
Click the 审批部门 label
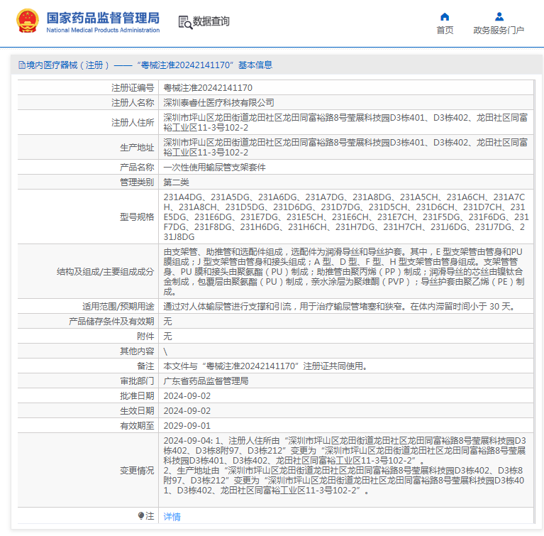click(137, 381)
